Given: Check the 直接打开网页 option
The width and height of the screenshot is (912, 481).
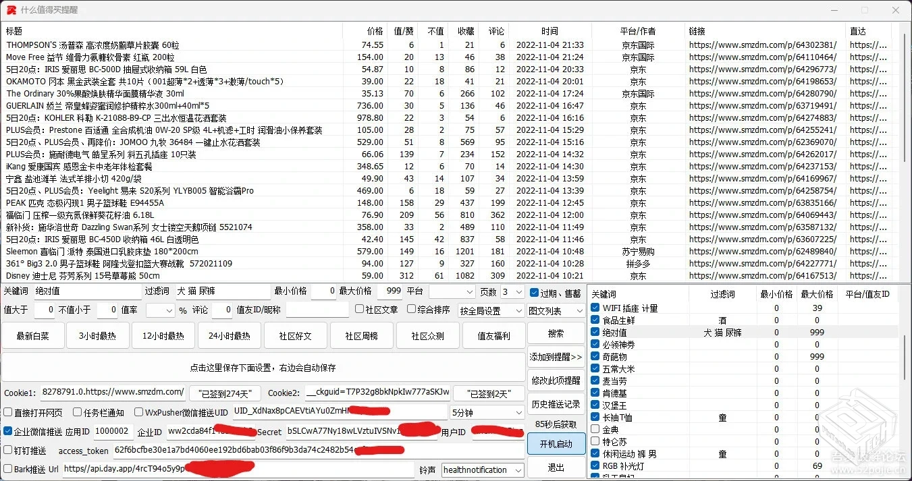Looking at the screenshot, I should [x=7, y=413].
